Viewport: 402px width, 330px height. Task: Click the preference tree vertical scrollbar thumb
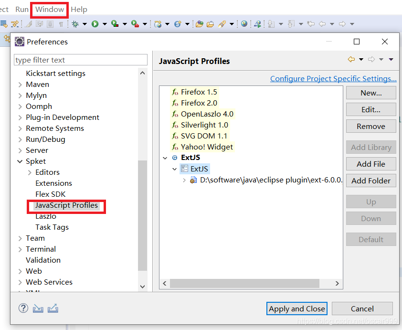(142, 215)
